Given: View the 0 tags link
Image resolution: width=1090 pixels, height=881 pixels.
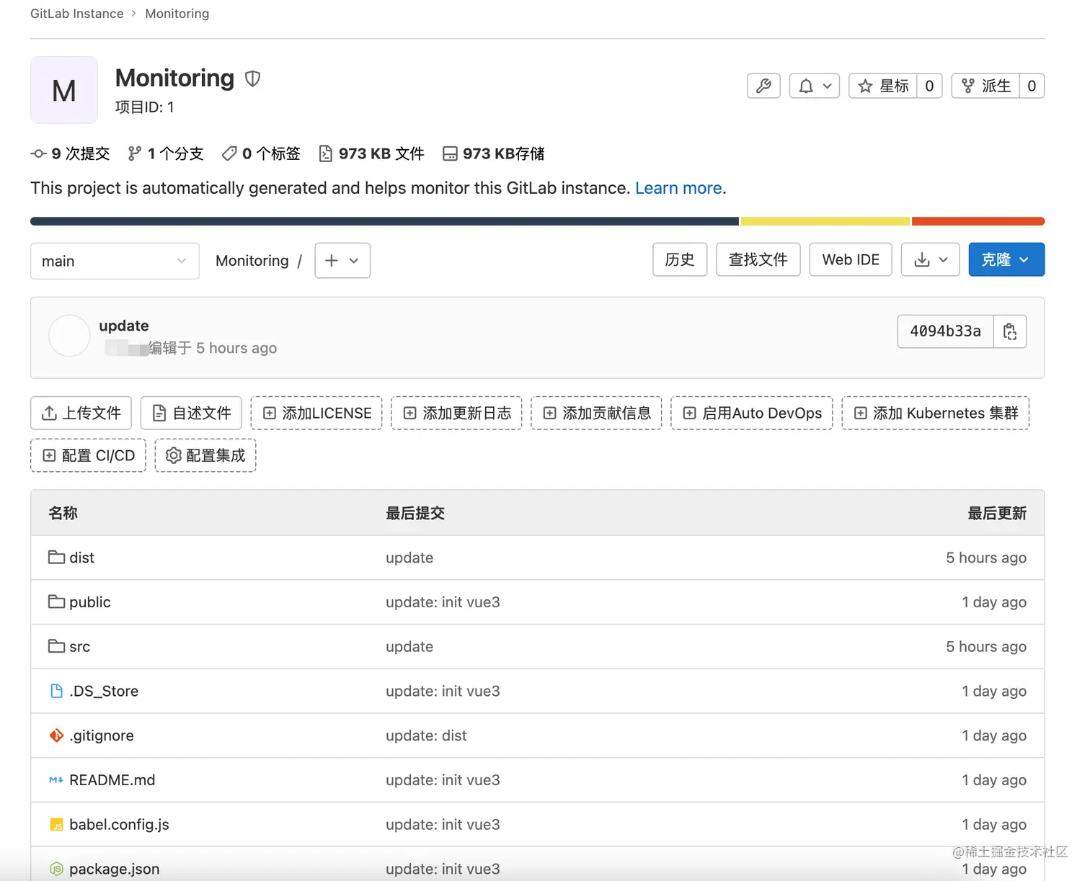Looking at the screenshot, I should (x=261, y=153).
